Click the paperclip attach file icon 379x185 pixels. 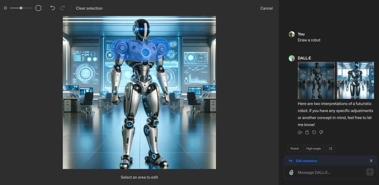tap(291, 172)
